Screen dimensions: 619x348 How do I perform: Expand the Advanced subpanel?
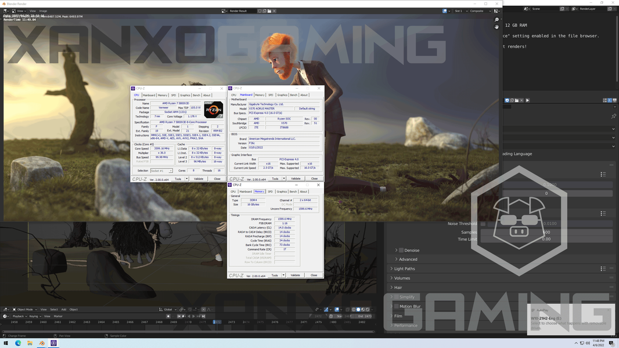408,259
